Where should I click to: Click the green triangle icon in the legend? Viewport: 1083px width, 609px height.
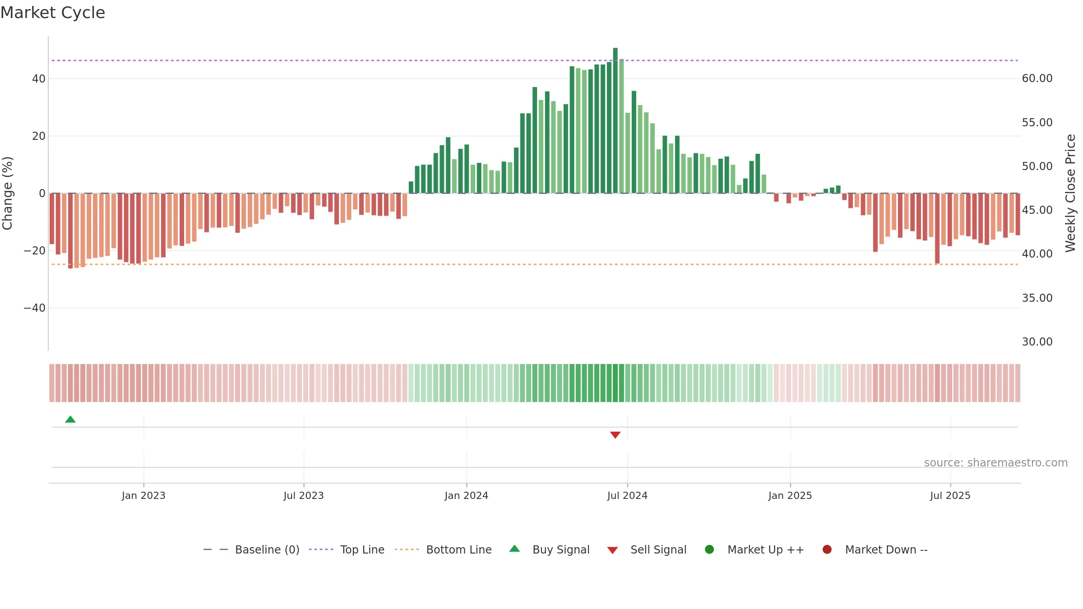pyautogui.click(x=514, y=549)
